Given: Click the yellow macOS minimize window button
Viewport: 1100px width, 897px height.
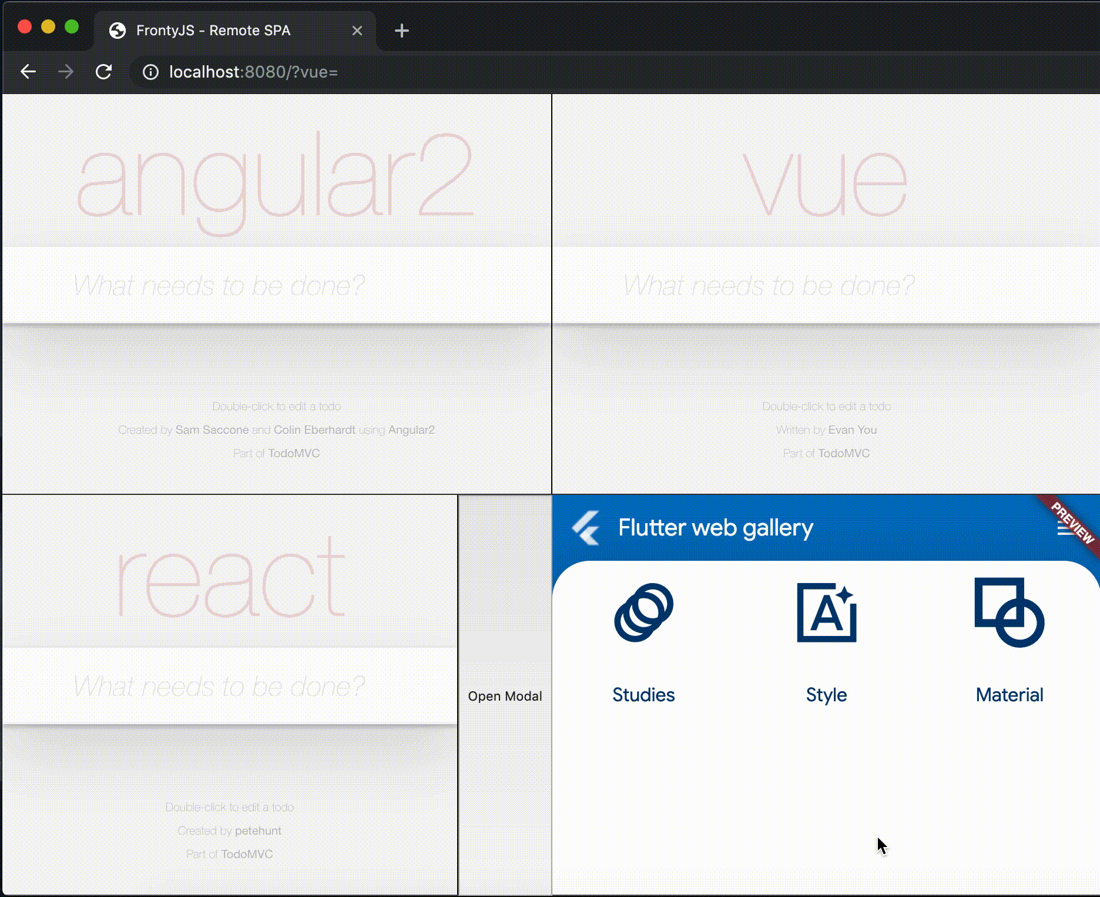Looking at the screenshot, I should coord(48,26).
